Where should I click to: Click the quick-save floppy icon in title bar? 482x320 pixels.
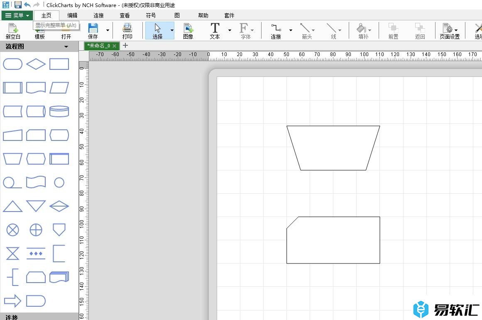click(x=18, y=5)
